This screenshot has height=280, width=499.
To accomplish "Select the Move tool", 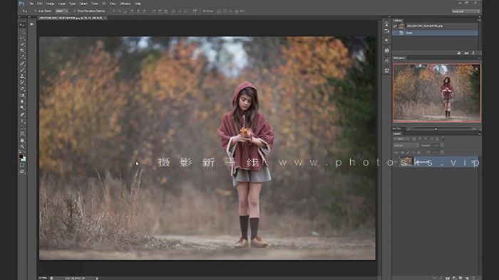I will [x=22, y=25].
